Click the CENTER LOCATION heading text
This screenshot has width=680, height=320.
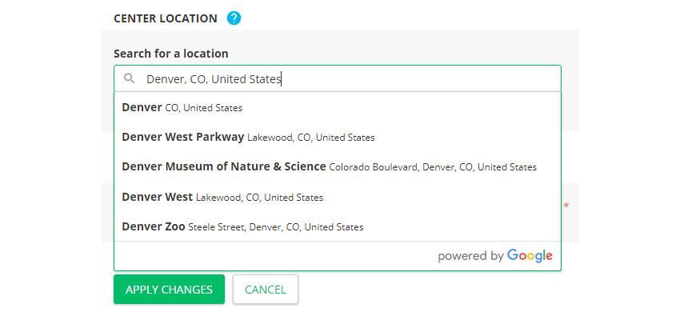tap(165, 18)
